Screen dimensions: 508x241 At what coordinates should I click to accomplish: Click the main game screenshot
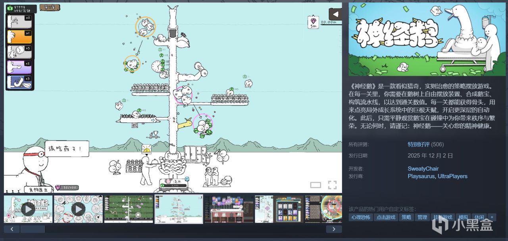coord(173,98)
